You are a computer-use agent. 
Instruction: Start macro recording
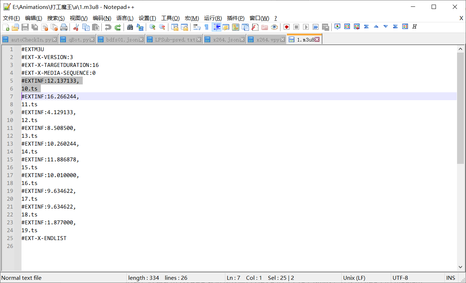pyautogui.click(x=287, y=27)
